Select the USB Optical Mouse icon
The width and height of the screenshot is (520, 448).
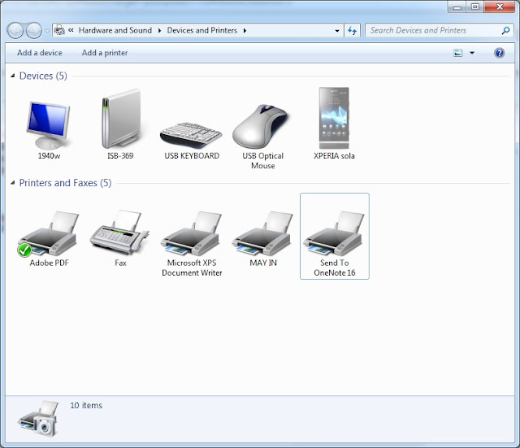tap(261, 127)
